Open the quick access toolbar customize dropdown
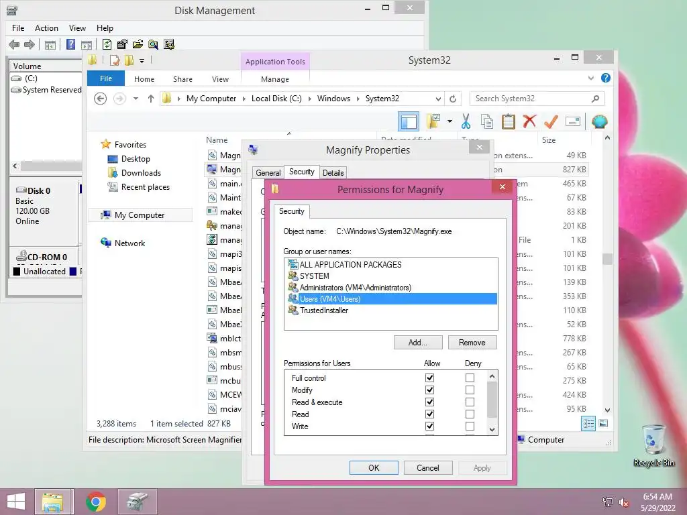Viewport: 687px width, 515px height. (x=142, y=61)
